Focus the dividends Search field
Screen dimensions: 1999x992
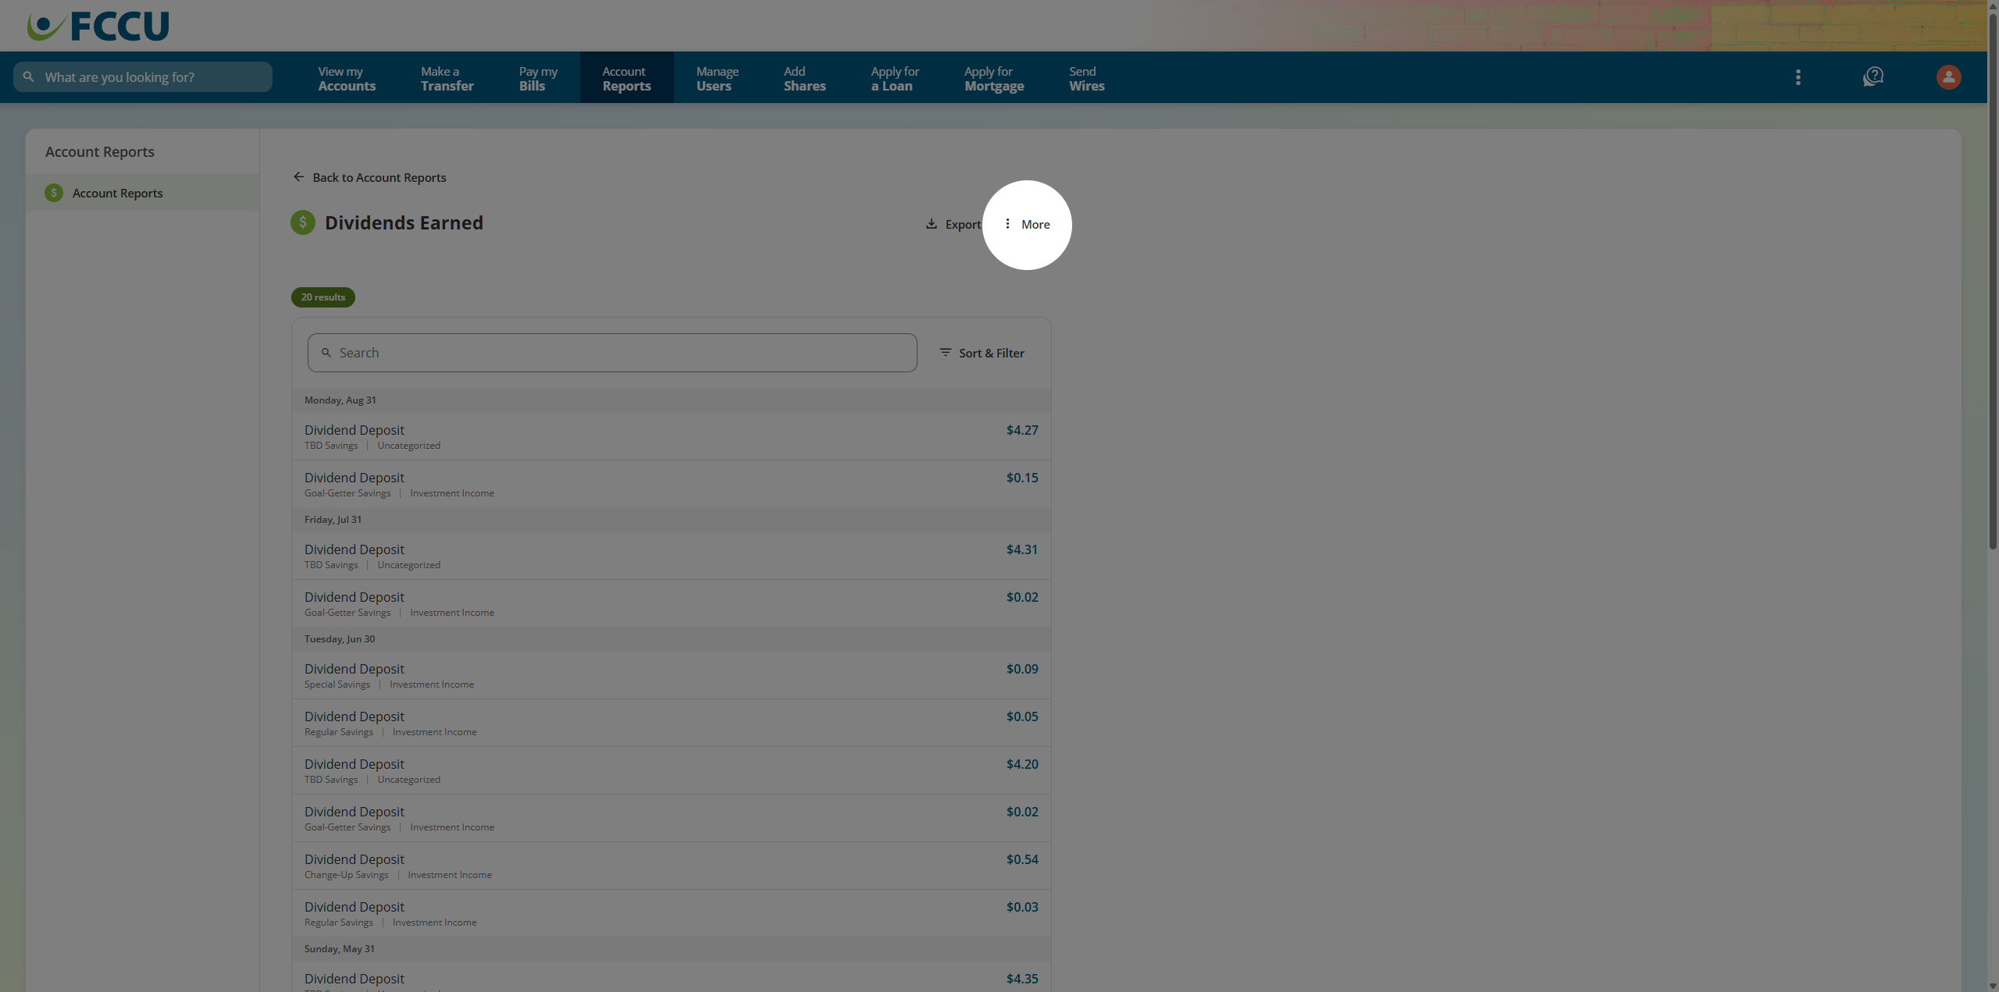pyautogui.click(x=612, y=353)
